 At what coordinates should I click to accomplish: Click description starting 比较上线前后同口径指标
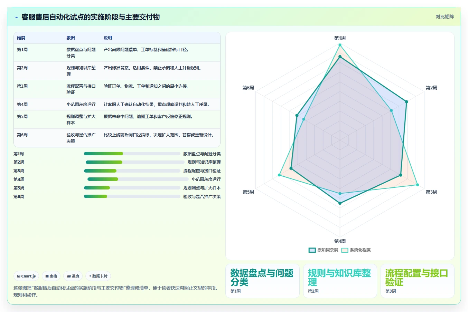tap(159, 135)
